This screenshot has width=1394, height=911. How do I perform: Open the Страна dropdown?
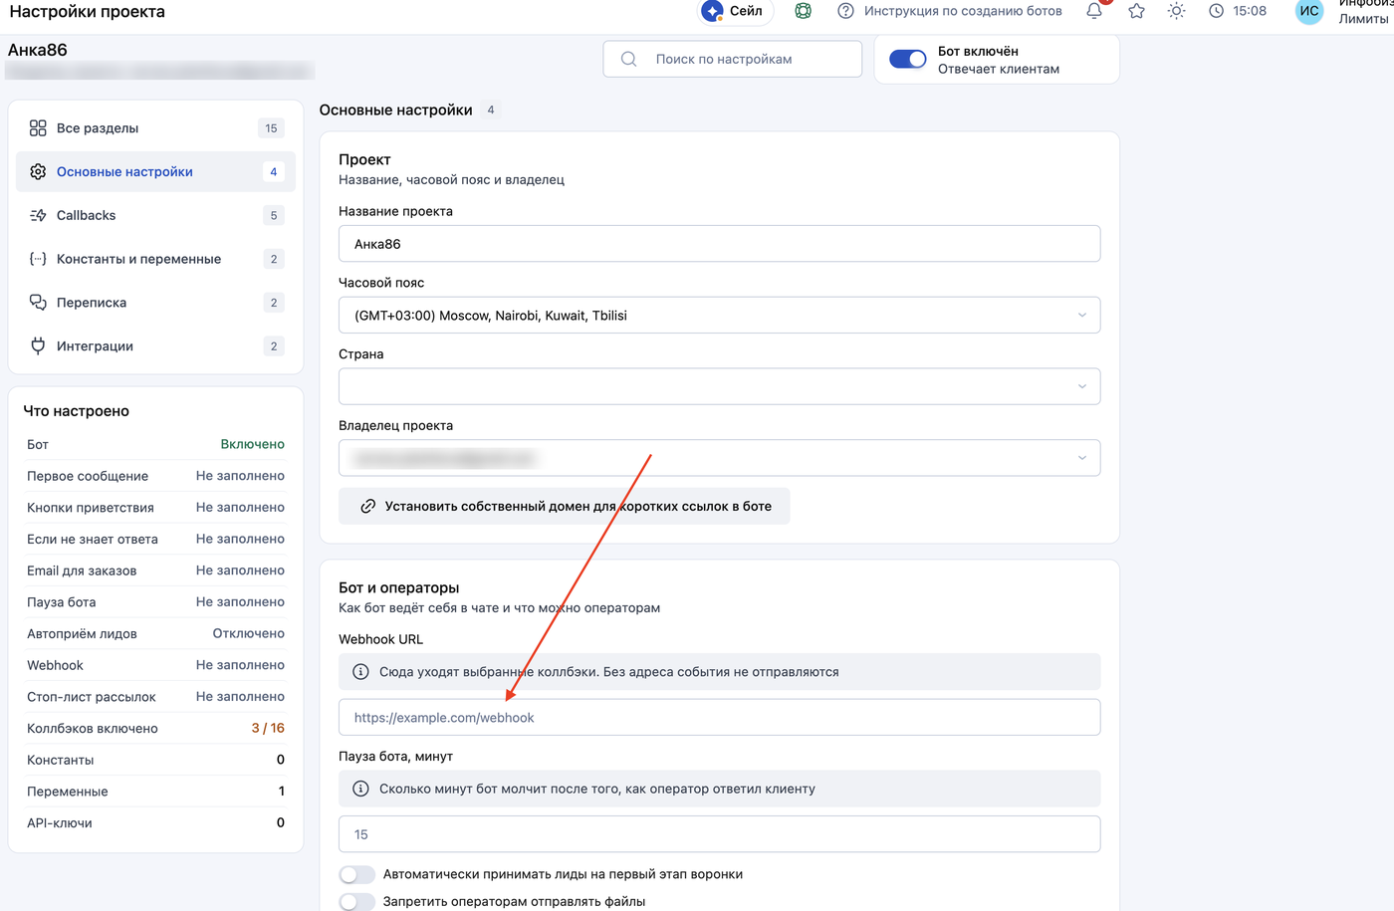click(x=719, y=386)
